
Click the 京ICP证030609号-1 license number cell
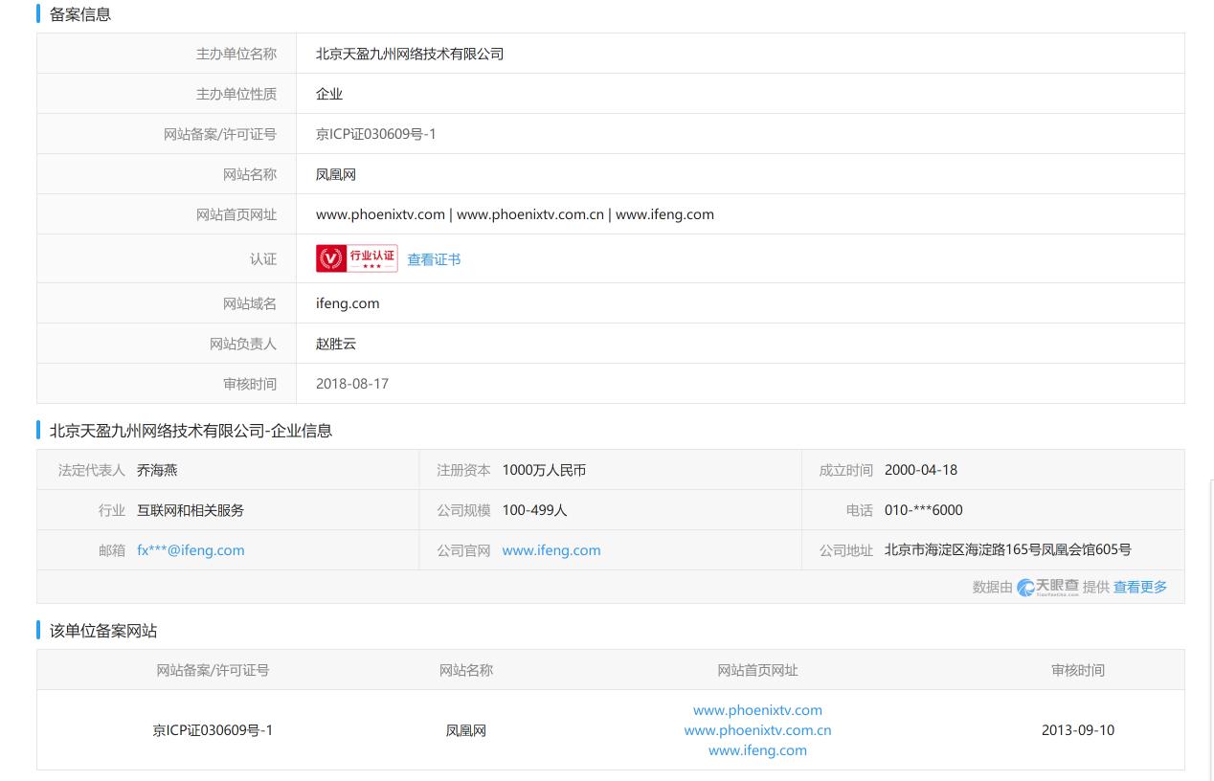pos(213,729)
